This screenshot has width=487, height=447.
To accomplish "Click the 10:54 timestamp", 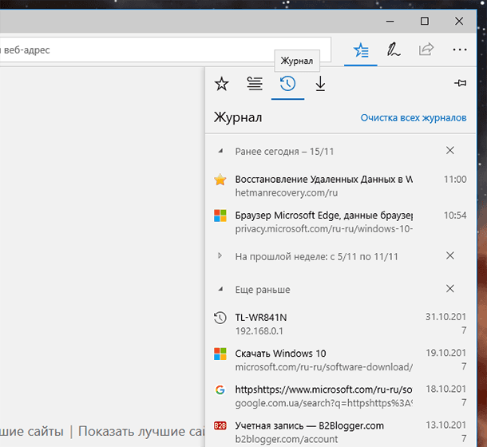I will tap(455, 216).
